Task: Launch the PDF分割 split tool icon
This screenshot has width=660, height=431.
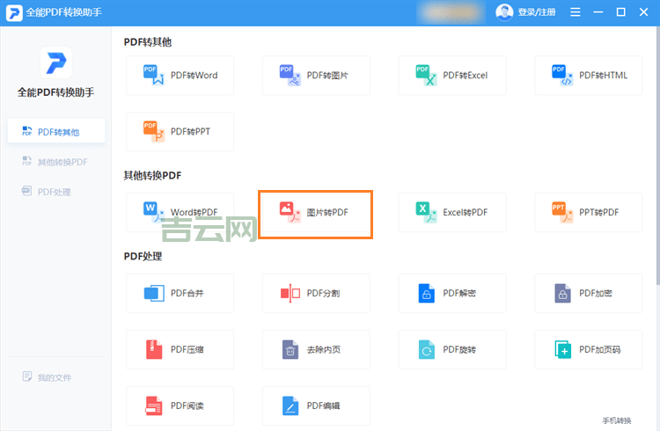Action: 290,293
